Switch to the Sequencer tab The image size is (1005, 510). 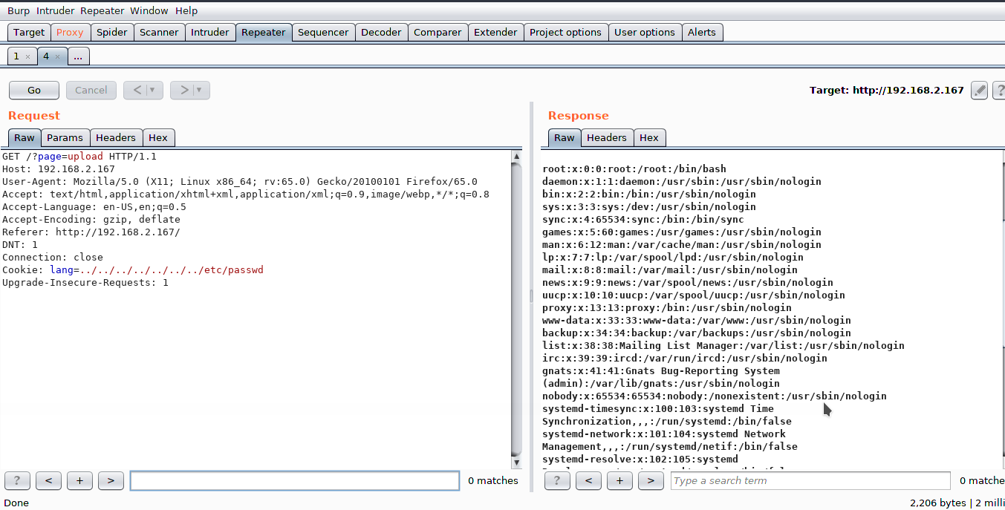(323, 32)
